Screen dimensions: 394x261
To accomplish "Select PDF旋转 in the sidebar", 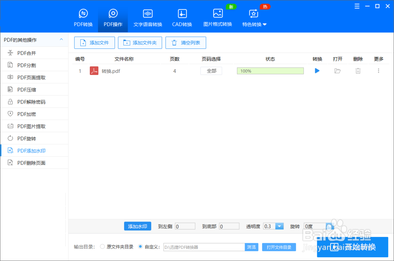I will (x=34, y=139).
